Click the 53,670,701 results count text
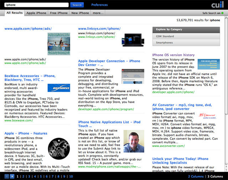228x180 pixels. pyautogui.click(x=198, y=20)
